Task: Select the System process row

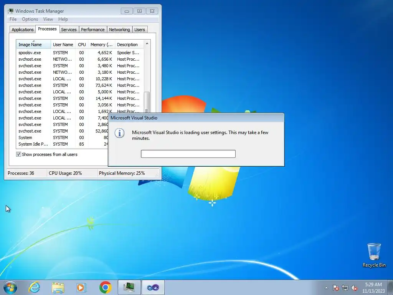Action: (x=63, y=138)
